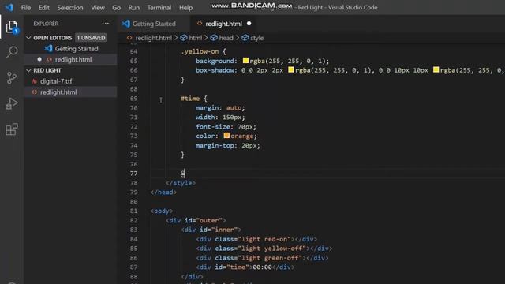Click unsaved dot beside redlight.html in Open Editors
This screenshot has width=505, height=284.
pyautogui.click(x=39, y=60)
